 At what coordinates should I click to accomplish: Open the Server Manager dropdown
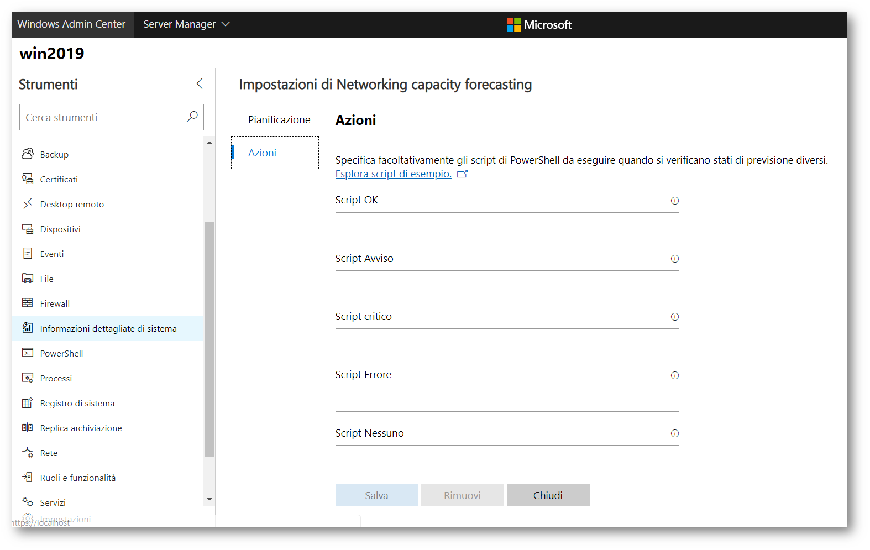click(186, 24)
